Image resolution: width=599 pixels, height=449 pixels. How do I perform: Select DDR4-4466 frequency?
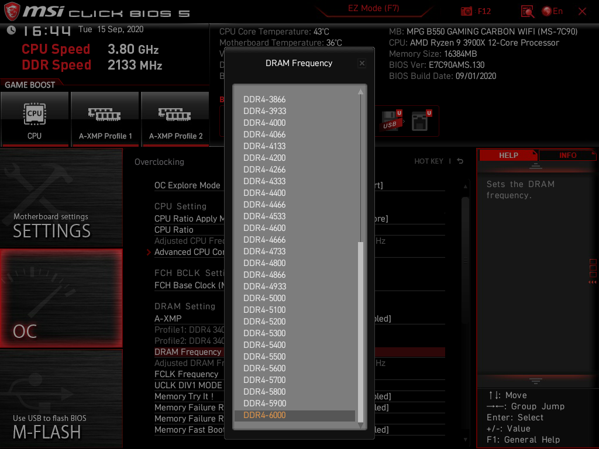point(264,205)
